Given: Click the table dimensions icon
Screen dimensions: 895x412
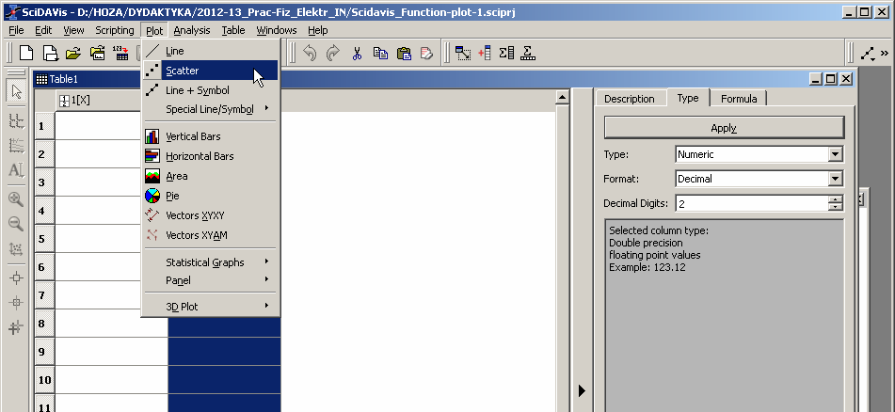Looking at the screenshot, I should pos(463,53).
